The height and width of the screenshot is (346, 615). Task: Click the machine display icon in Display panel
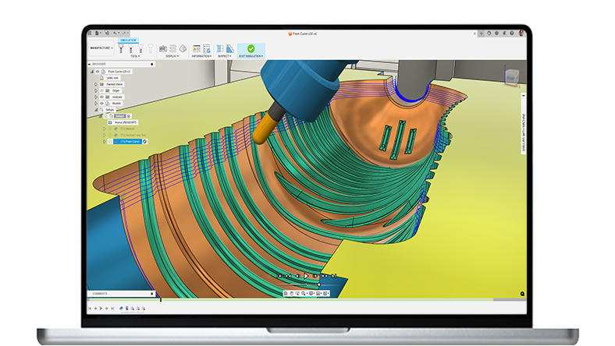(163, 48)
